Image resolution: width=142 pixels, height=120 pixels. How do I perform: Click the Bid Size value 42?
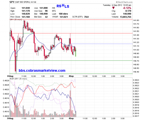tap(46, 17)
